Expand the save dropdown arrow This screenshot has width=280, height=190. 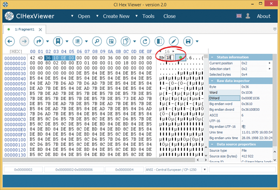pos(197,41)
